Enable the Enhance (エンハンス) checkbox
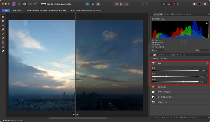 [x=157, y=86]
